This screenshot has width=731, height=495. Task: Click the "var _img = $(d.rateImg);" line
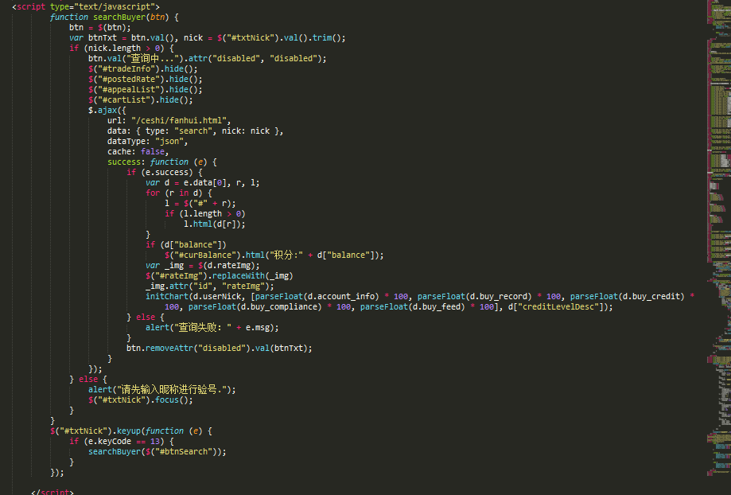202,265
